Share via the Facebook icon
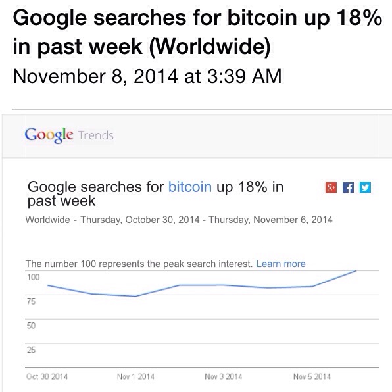 (x=348, y=187)
